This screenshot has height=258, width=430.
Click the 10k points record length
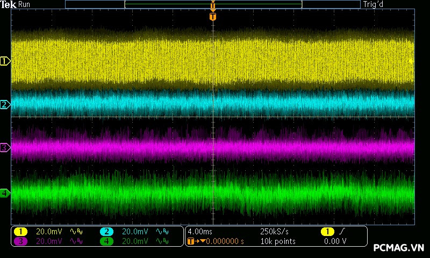coord(278,242)
